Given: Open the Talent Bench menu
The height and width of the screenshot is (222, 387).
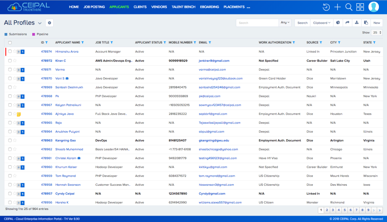Looking at the screenshot, I should point(183,7).
